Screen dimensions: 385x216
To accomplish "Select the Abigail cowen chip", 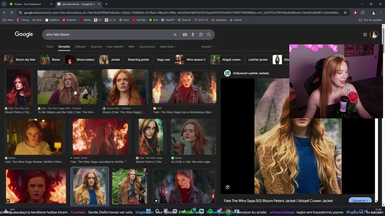I will (227, 60).
